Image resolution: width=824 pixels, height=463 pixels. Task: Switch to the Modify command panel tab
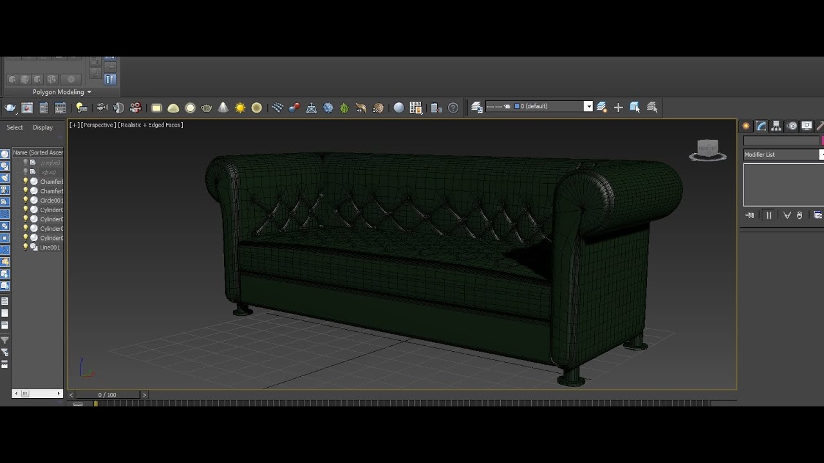[x=762, y=126]
